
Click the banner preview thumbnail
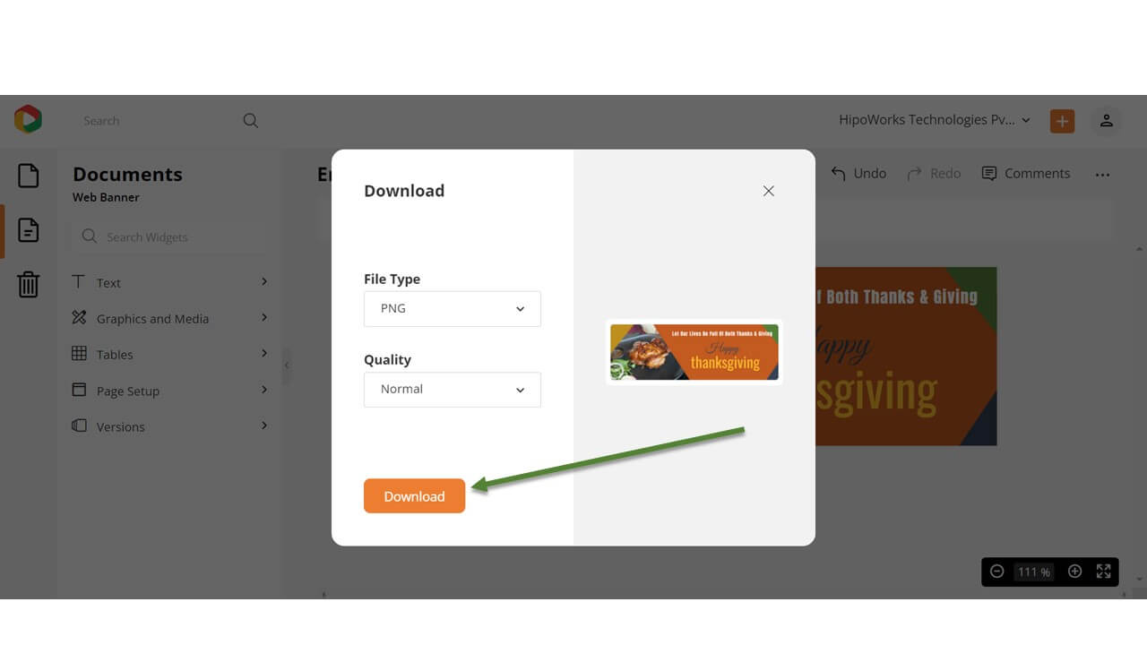pos(694,351)
